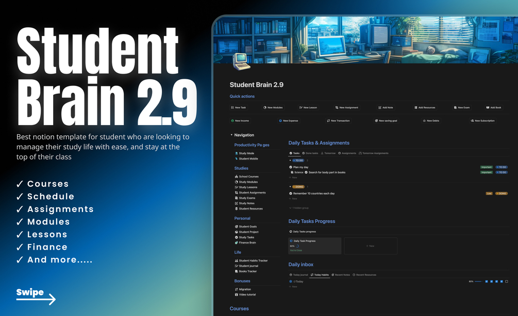Click the New Subscription icon

[x=472, y=121]
